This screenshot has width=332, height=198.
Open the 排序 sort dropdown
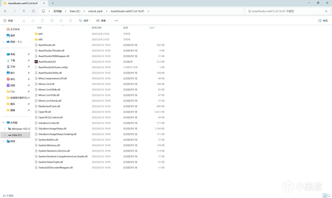(x=85, y=20)
